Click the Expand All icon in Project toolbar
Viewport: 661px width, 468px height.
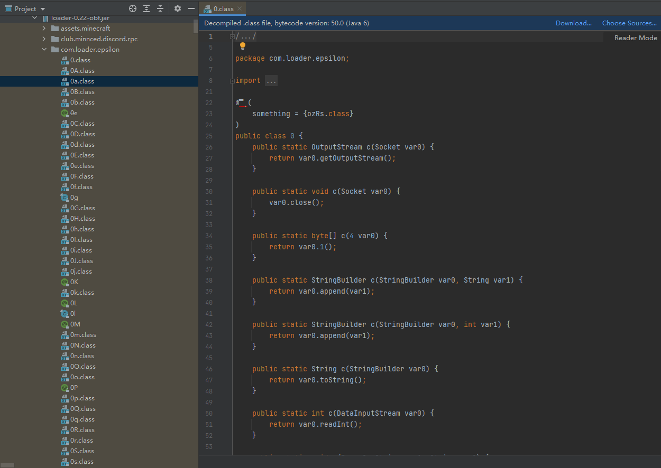click(147, 8)
